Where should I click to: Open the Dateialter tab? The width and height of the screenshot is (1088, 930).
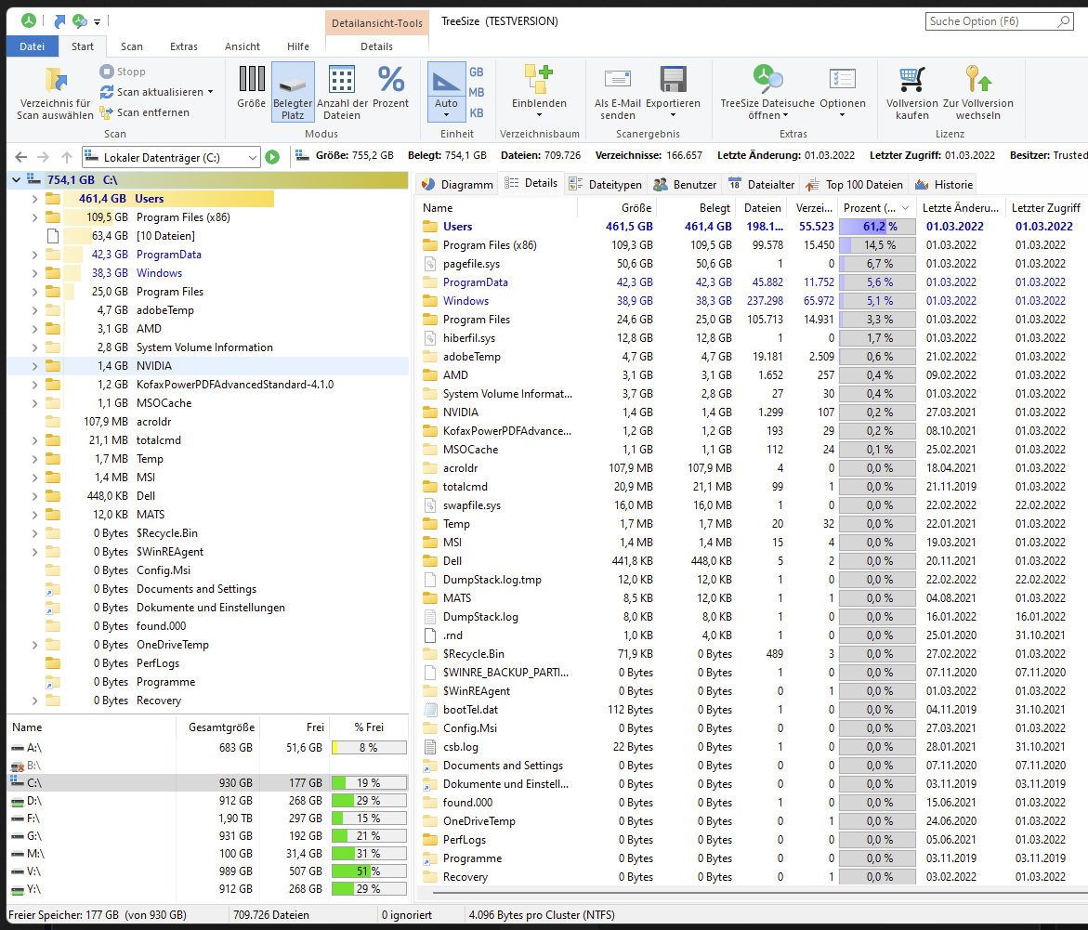[761, 185]
